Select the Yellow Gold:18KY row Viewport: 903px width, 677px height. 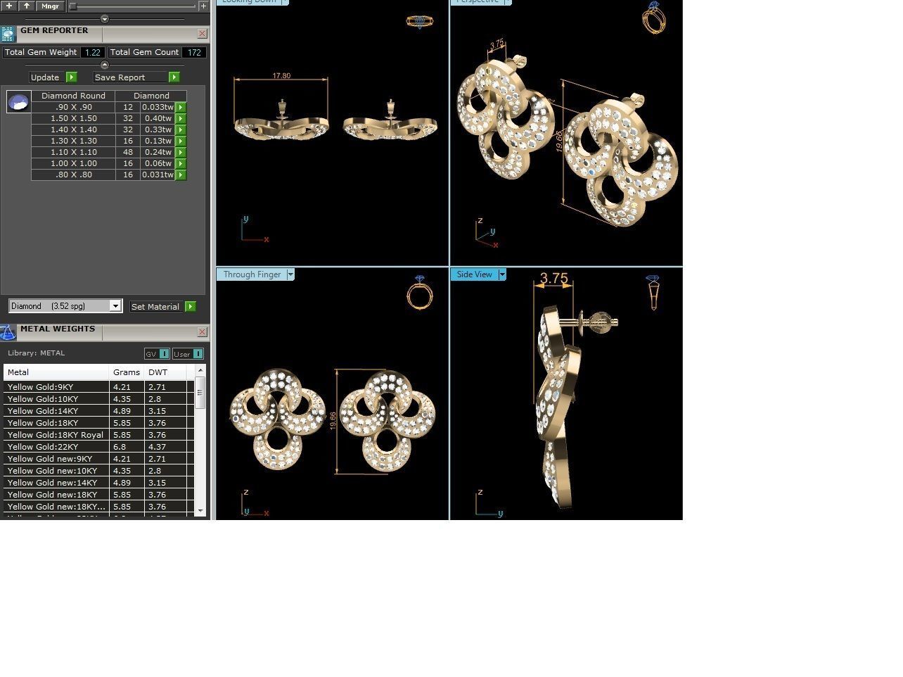click(98, 423)
